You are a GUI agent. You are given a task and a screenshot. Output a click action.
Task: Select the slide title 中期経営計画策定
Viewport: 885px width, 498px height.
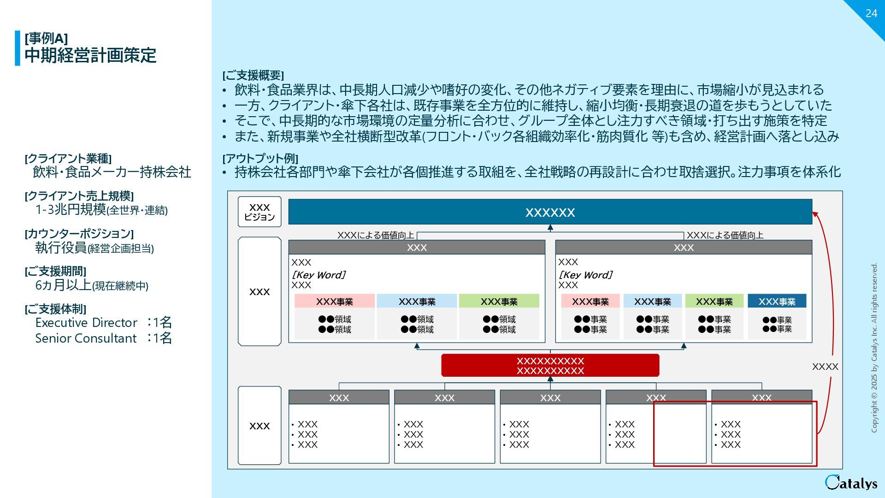tap(90, 55)
